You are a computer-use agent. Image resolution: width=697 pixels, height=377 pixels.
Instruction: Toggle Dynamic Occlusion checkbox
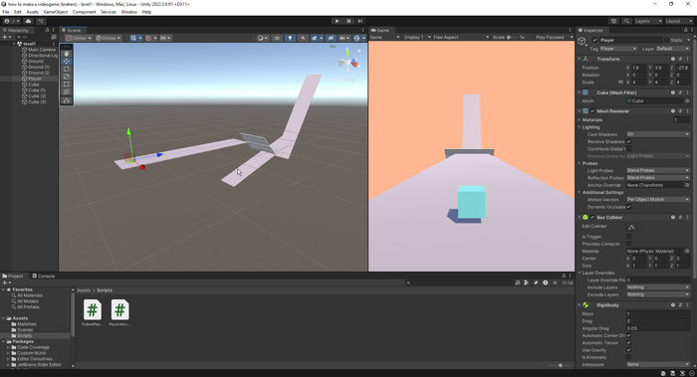pyautogui.click(x=628, y=207)
